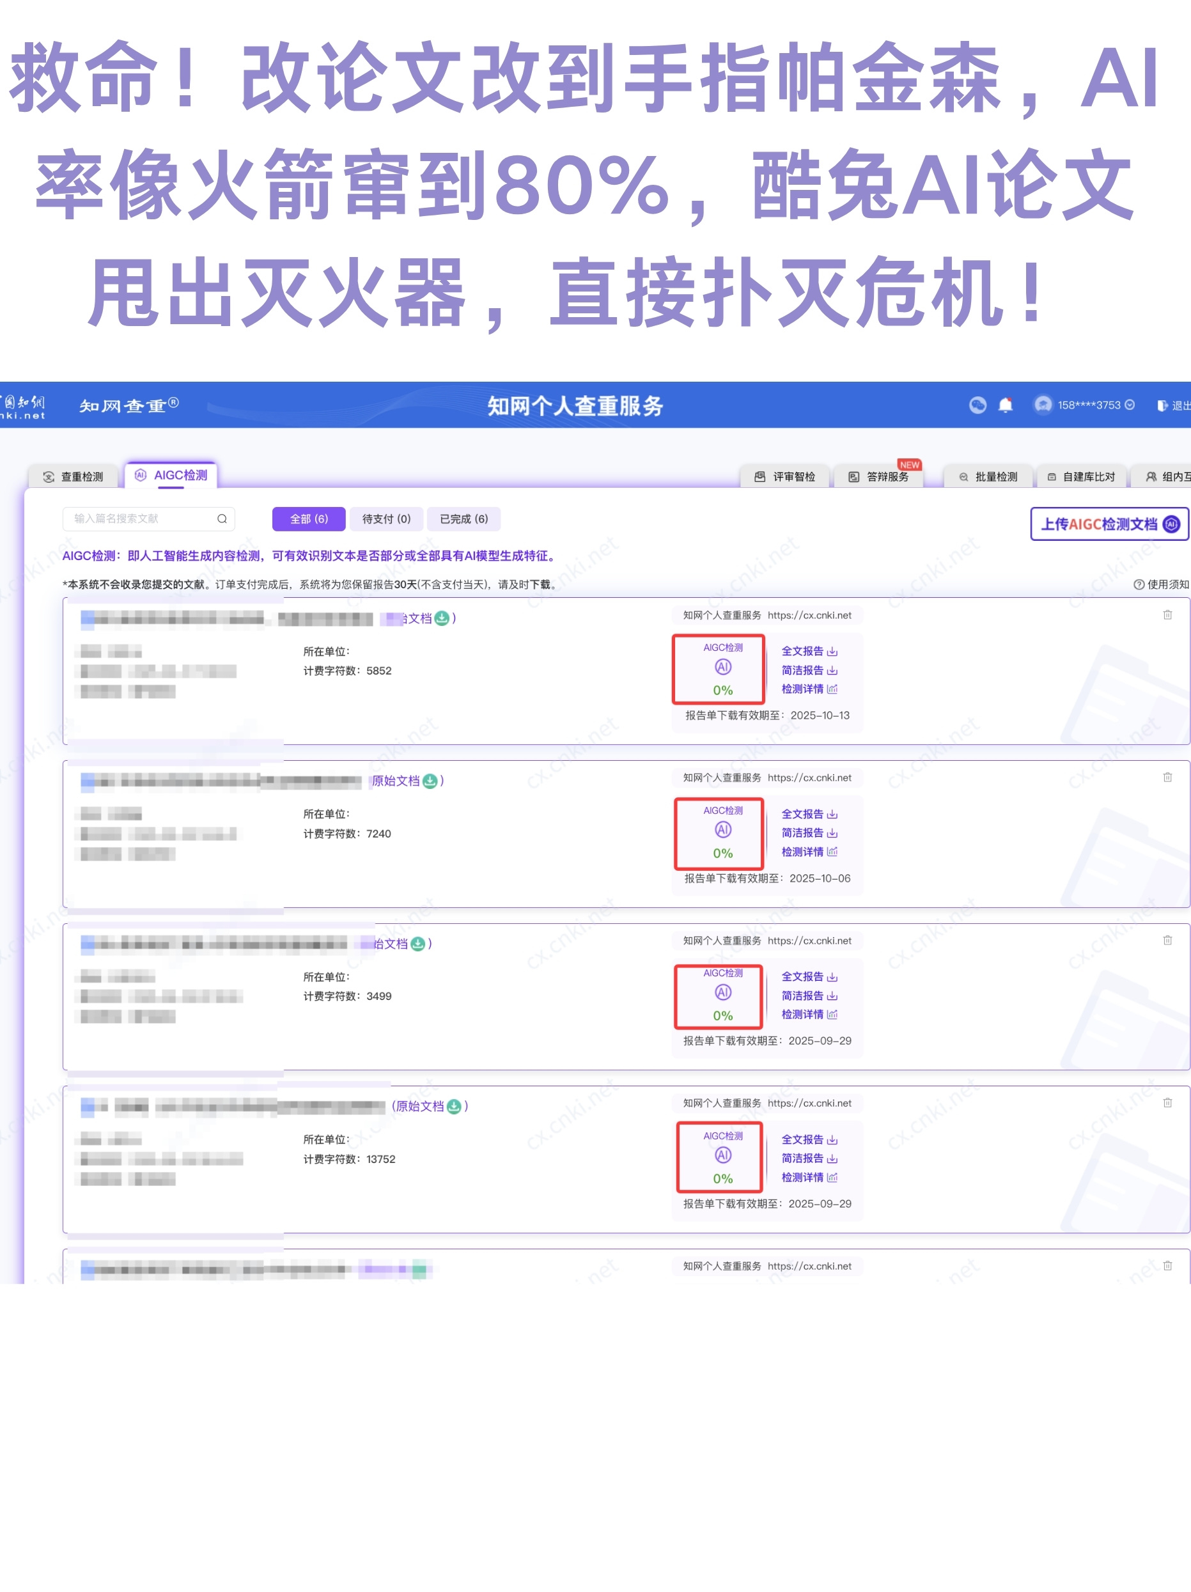Delete the 13752-character report entry
Image resolution: width=1191 pixels, height=1592 pixels.
(x=1167, y=1103)
